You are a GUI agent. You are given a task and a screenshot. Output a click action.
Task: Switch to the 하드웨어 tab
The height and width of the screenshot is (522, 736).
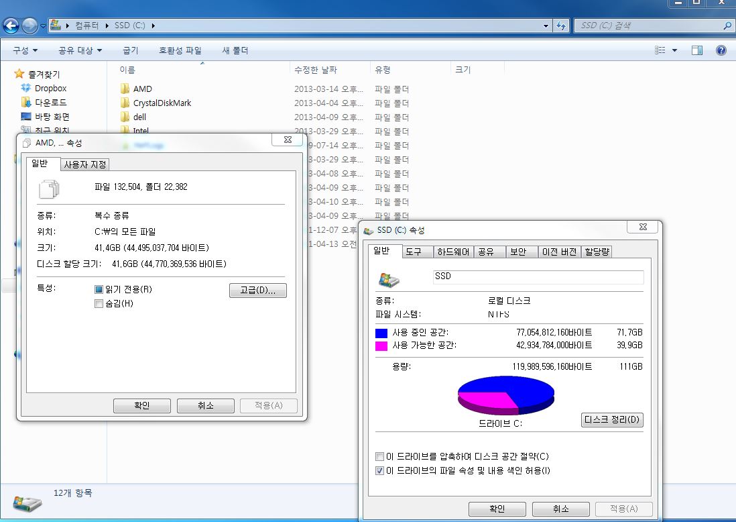[453, 252]
